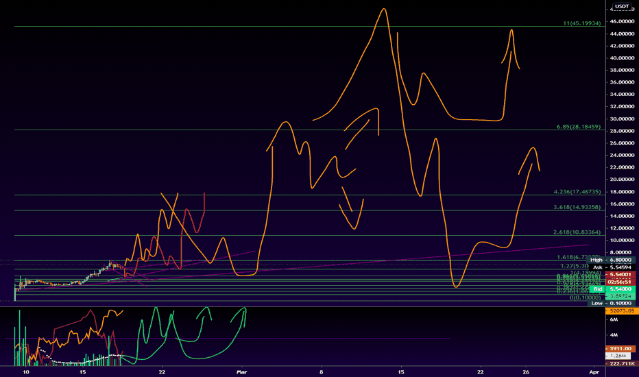The width and height of the screenshot is (639, 377).
Task: Select the Low 0.10000 price label
Action: (612, 303)
